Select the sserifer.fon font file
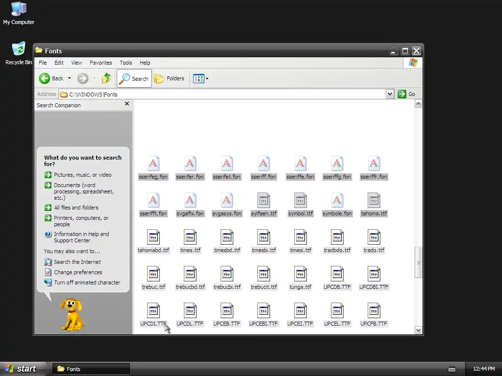The width and height of the screenshot is (502, 376). [x=190, y=168]
